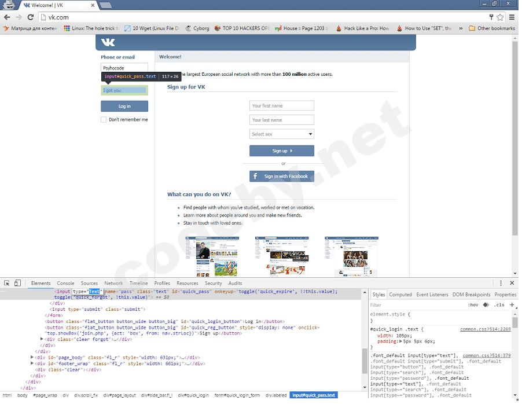Tick the Don't remember me checkbox

104,120
